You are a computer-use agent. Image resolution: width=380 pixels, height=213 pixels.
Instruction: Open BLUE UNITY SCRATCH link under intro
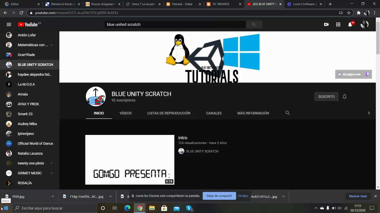(x=202, y=151)
